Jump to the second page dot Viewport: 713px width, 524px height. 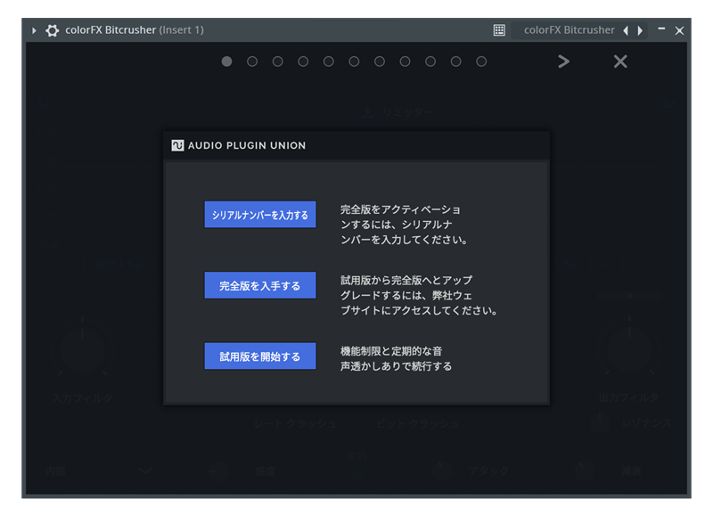click(252, 61)
